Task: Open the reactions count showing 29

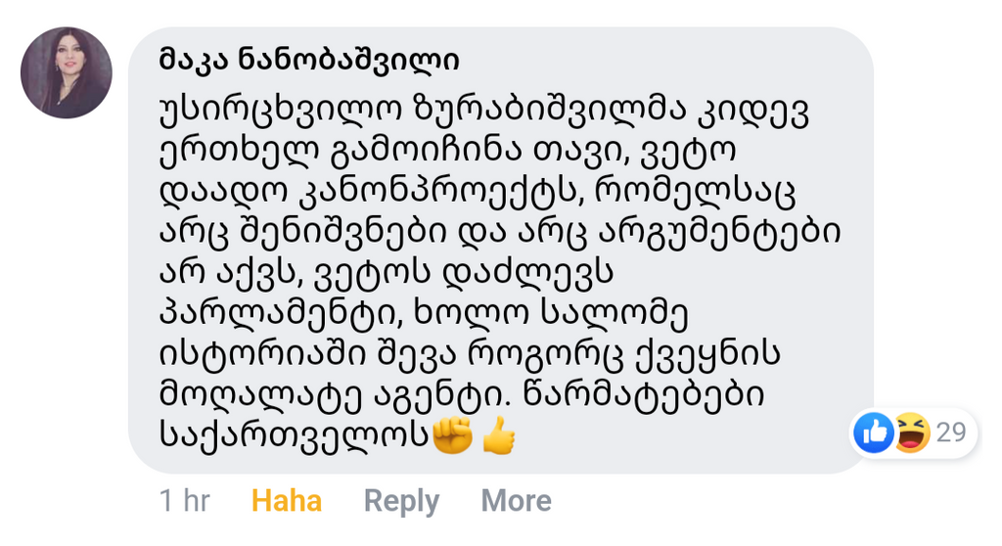Action: [951, 432]
